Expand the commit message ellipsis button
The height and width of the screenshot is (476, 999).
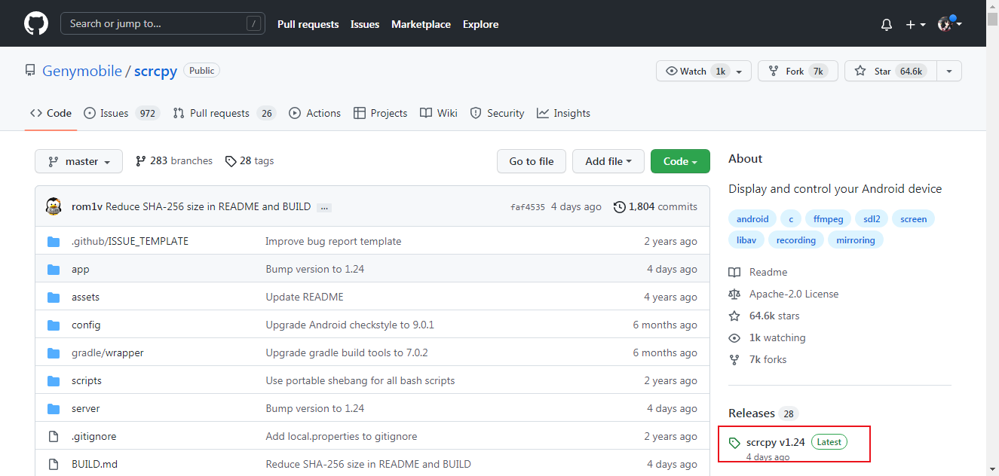324,207
